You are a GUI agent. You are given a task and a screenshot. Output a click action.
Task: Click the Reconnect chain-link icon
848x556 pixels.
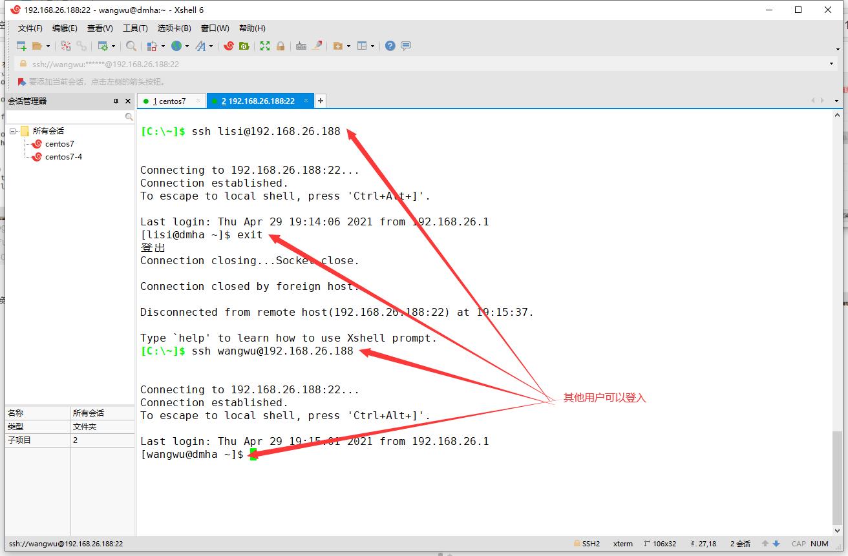pos(81,46)
